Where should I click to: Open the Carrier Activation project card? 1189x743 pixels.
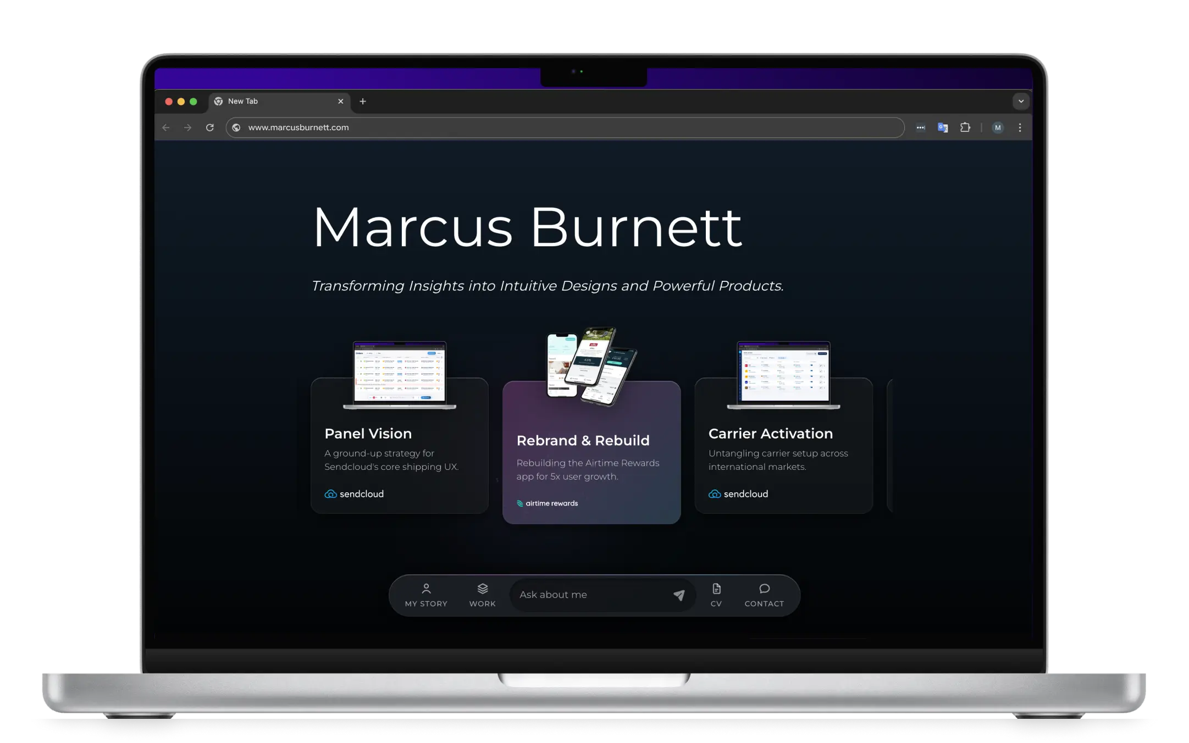coord(783,445)
